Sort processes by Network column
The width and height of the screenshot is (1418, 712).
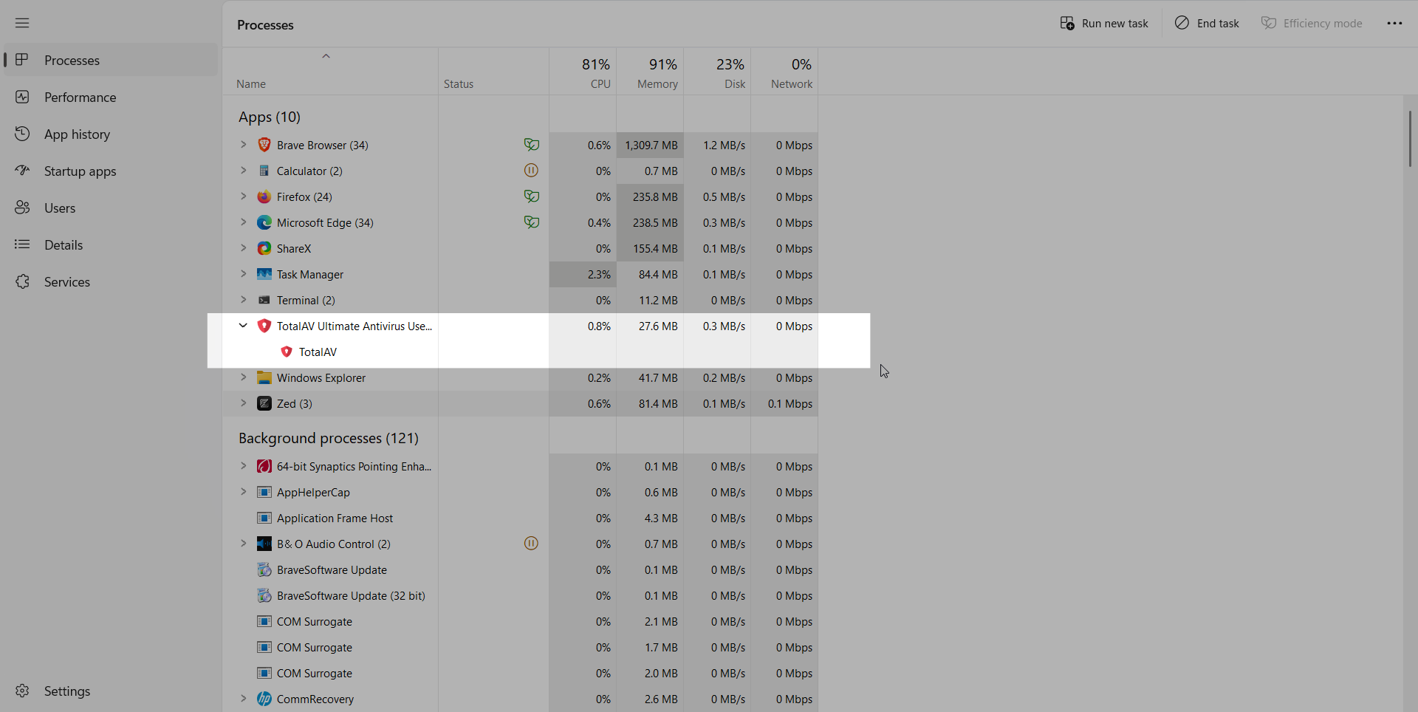pyautogui.click(x=784, y=72)
